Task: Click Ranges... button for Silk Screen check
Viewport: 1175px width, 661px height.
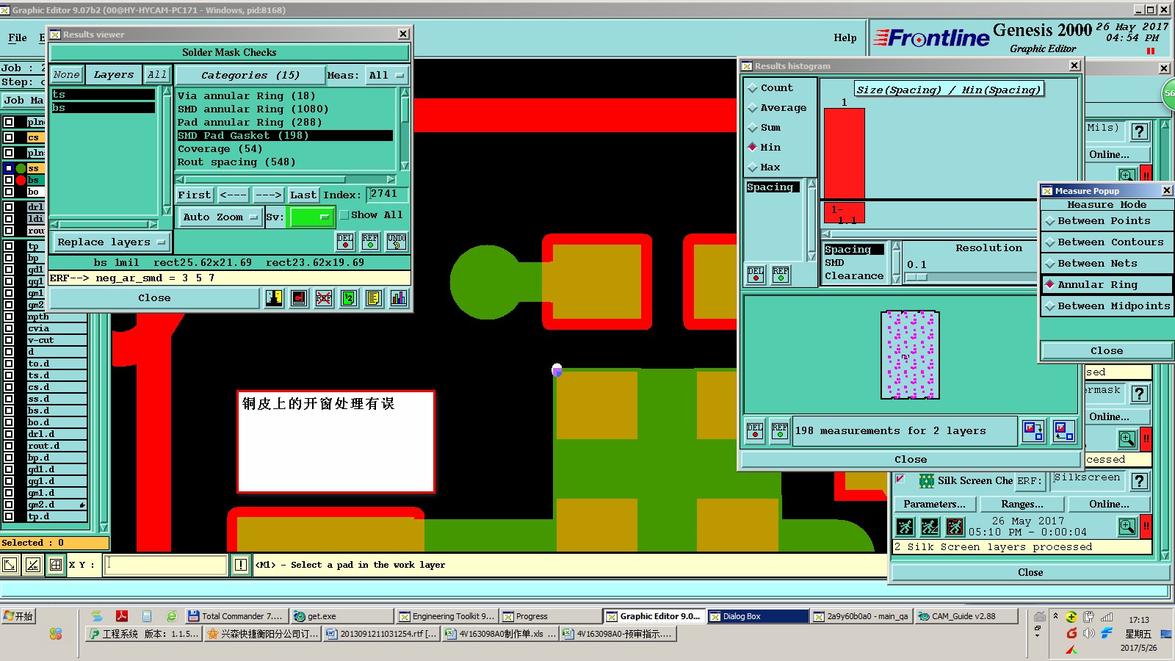Action: pos(1022,504)
